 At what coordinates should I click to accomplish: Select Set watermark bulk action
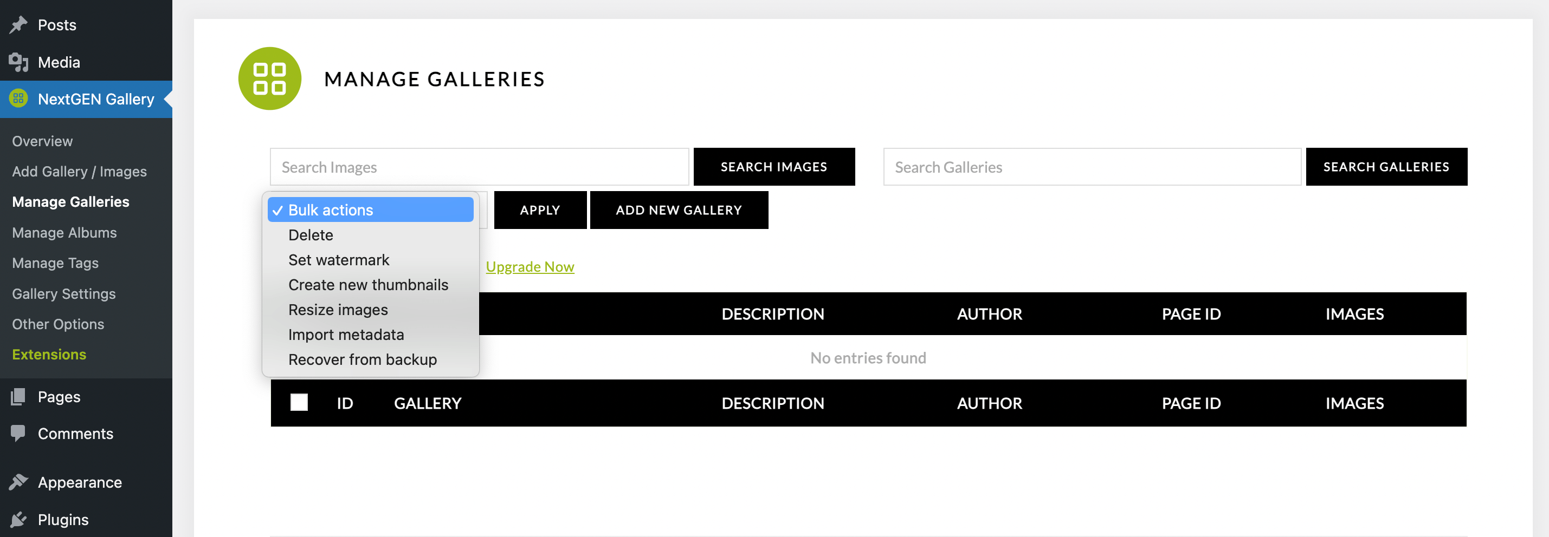(339, 260)
